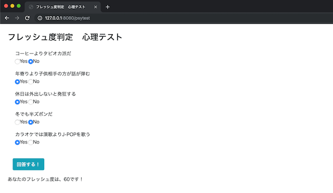This screenshot has height=193, width=333.
Task: Close the window with the red button
Action: point(6,6)
